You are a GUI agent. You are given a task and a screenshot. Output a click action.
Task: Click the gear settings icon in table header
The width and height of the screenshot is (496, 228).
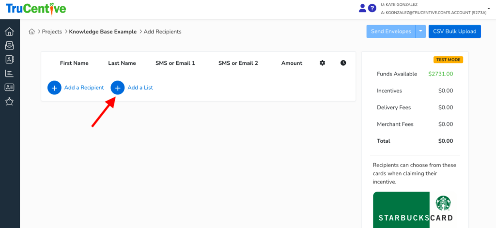coord(323,63)
